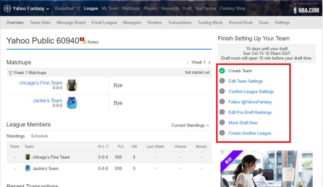
Task: Click the trophy icon beside Week 1 Matchups
Action: pos(10,73)
